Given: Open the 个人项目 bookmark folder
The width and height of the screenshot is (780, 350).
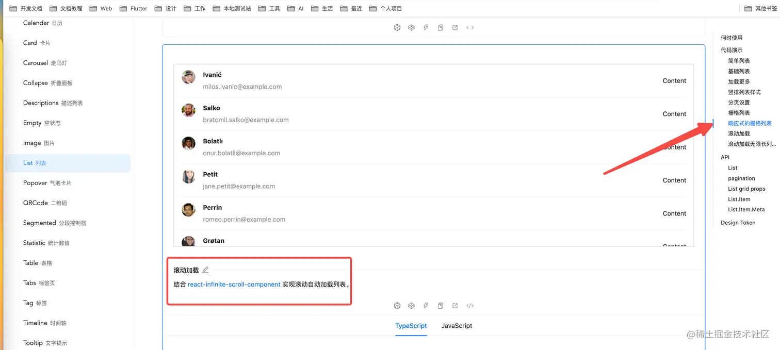Looking at the screenshot, I should pyautogui.click(x=386, y=9).
